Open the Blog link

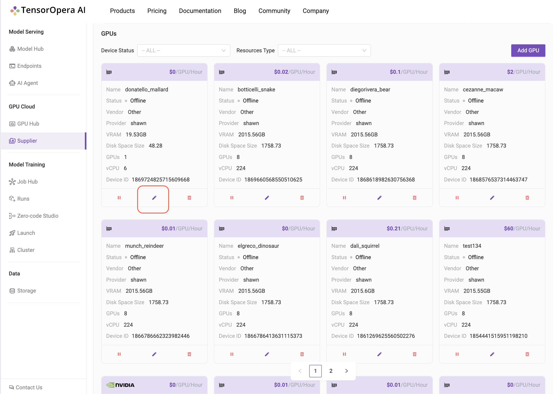click(240, 11)
